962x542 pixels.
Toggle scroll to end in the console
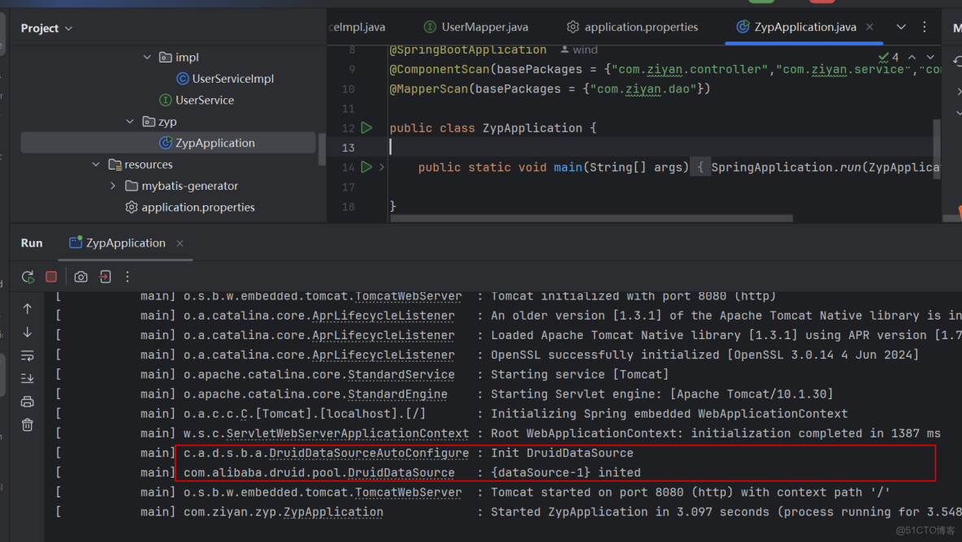pos(27,377)
